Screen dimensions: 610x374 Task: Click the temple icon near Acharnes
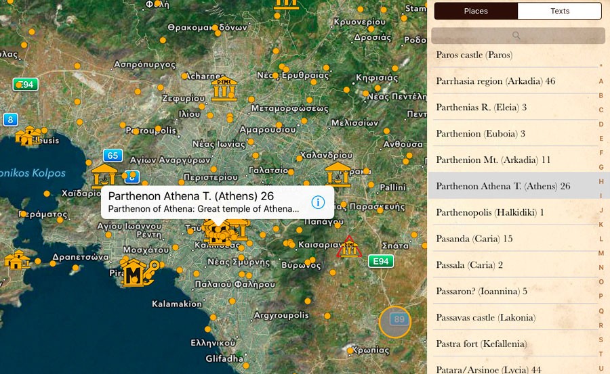point(224,89)
